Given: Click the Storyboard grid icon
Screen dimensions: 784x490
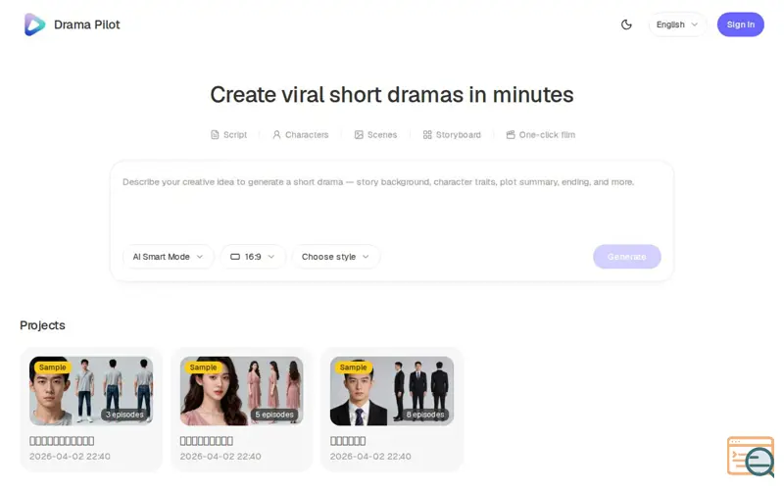Looking at the screenshot, I should pyautogui.click(x=427, y=135).
